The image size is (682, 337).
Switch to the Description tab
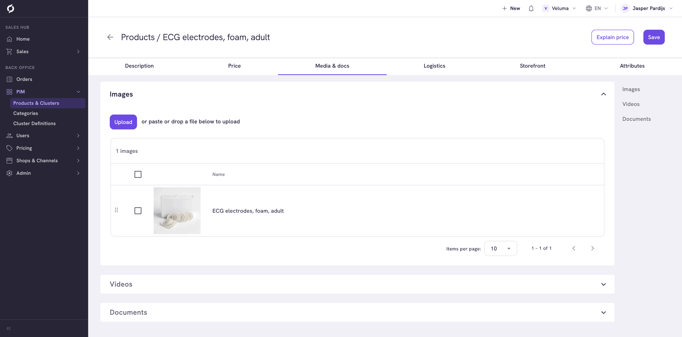139,66
